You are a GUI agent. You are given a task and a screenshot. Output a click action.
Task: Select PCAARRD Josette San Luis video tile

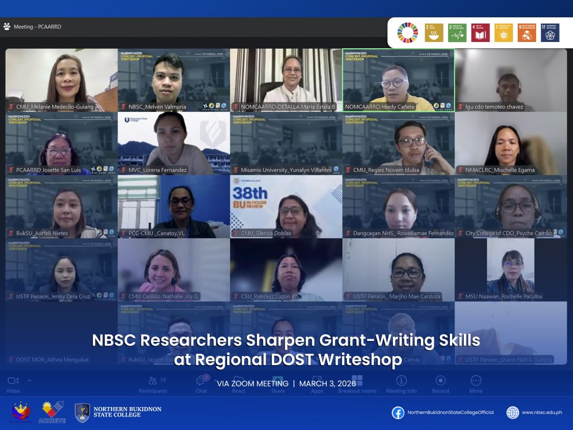(62, 143)
